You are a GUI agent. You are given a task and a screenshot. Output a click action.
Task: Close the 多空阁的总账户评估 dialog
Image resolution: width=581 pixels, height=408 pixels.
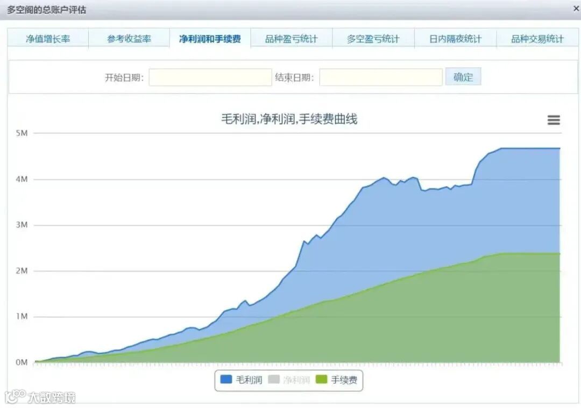[x=576, y=9]
